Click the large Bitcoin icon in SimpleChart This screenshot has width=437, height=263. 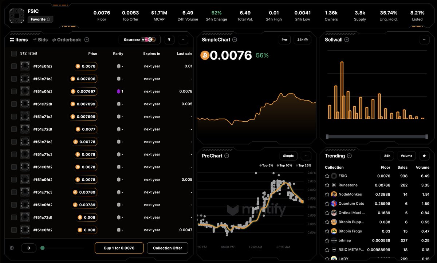[x=205, y=55]
